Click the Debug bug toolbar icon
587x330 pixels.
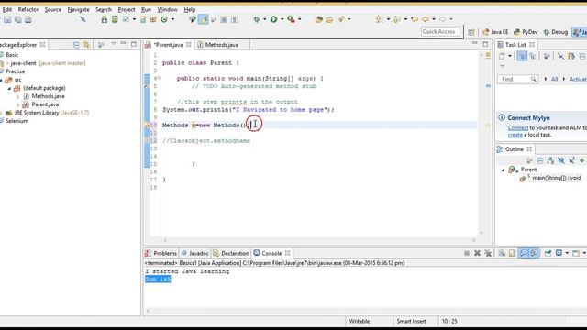pos(257,19)
